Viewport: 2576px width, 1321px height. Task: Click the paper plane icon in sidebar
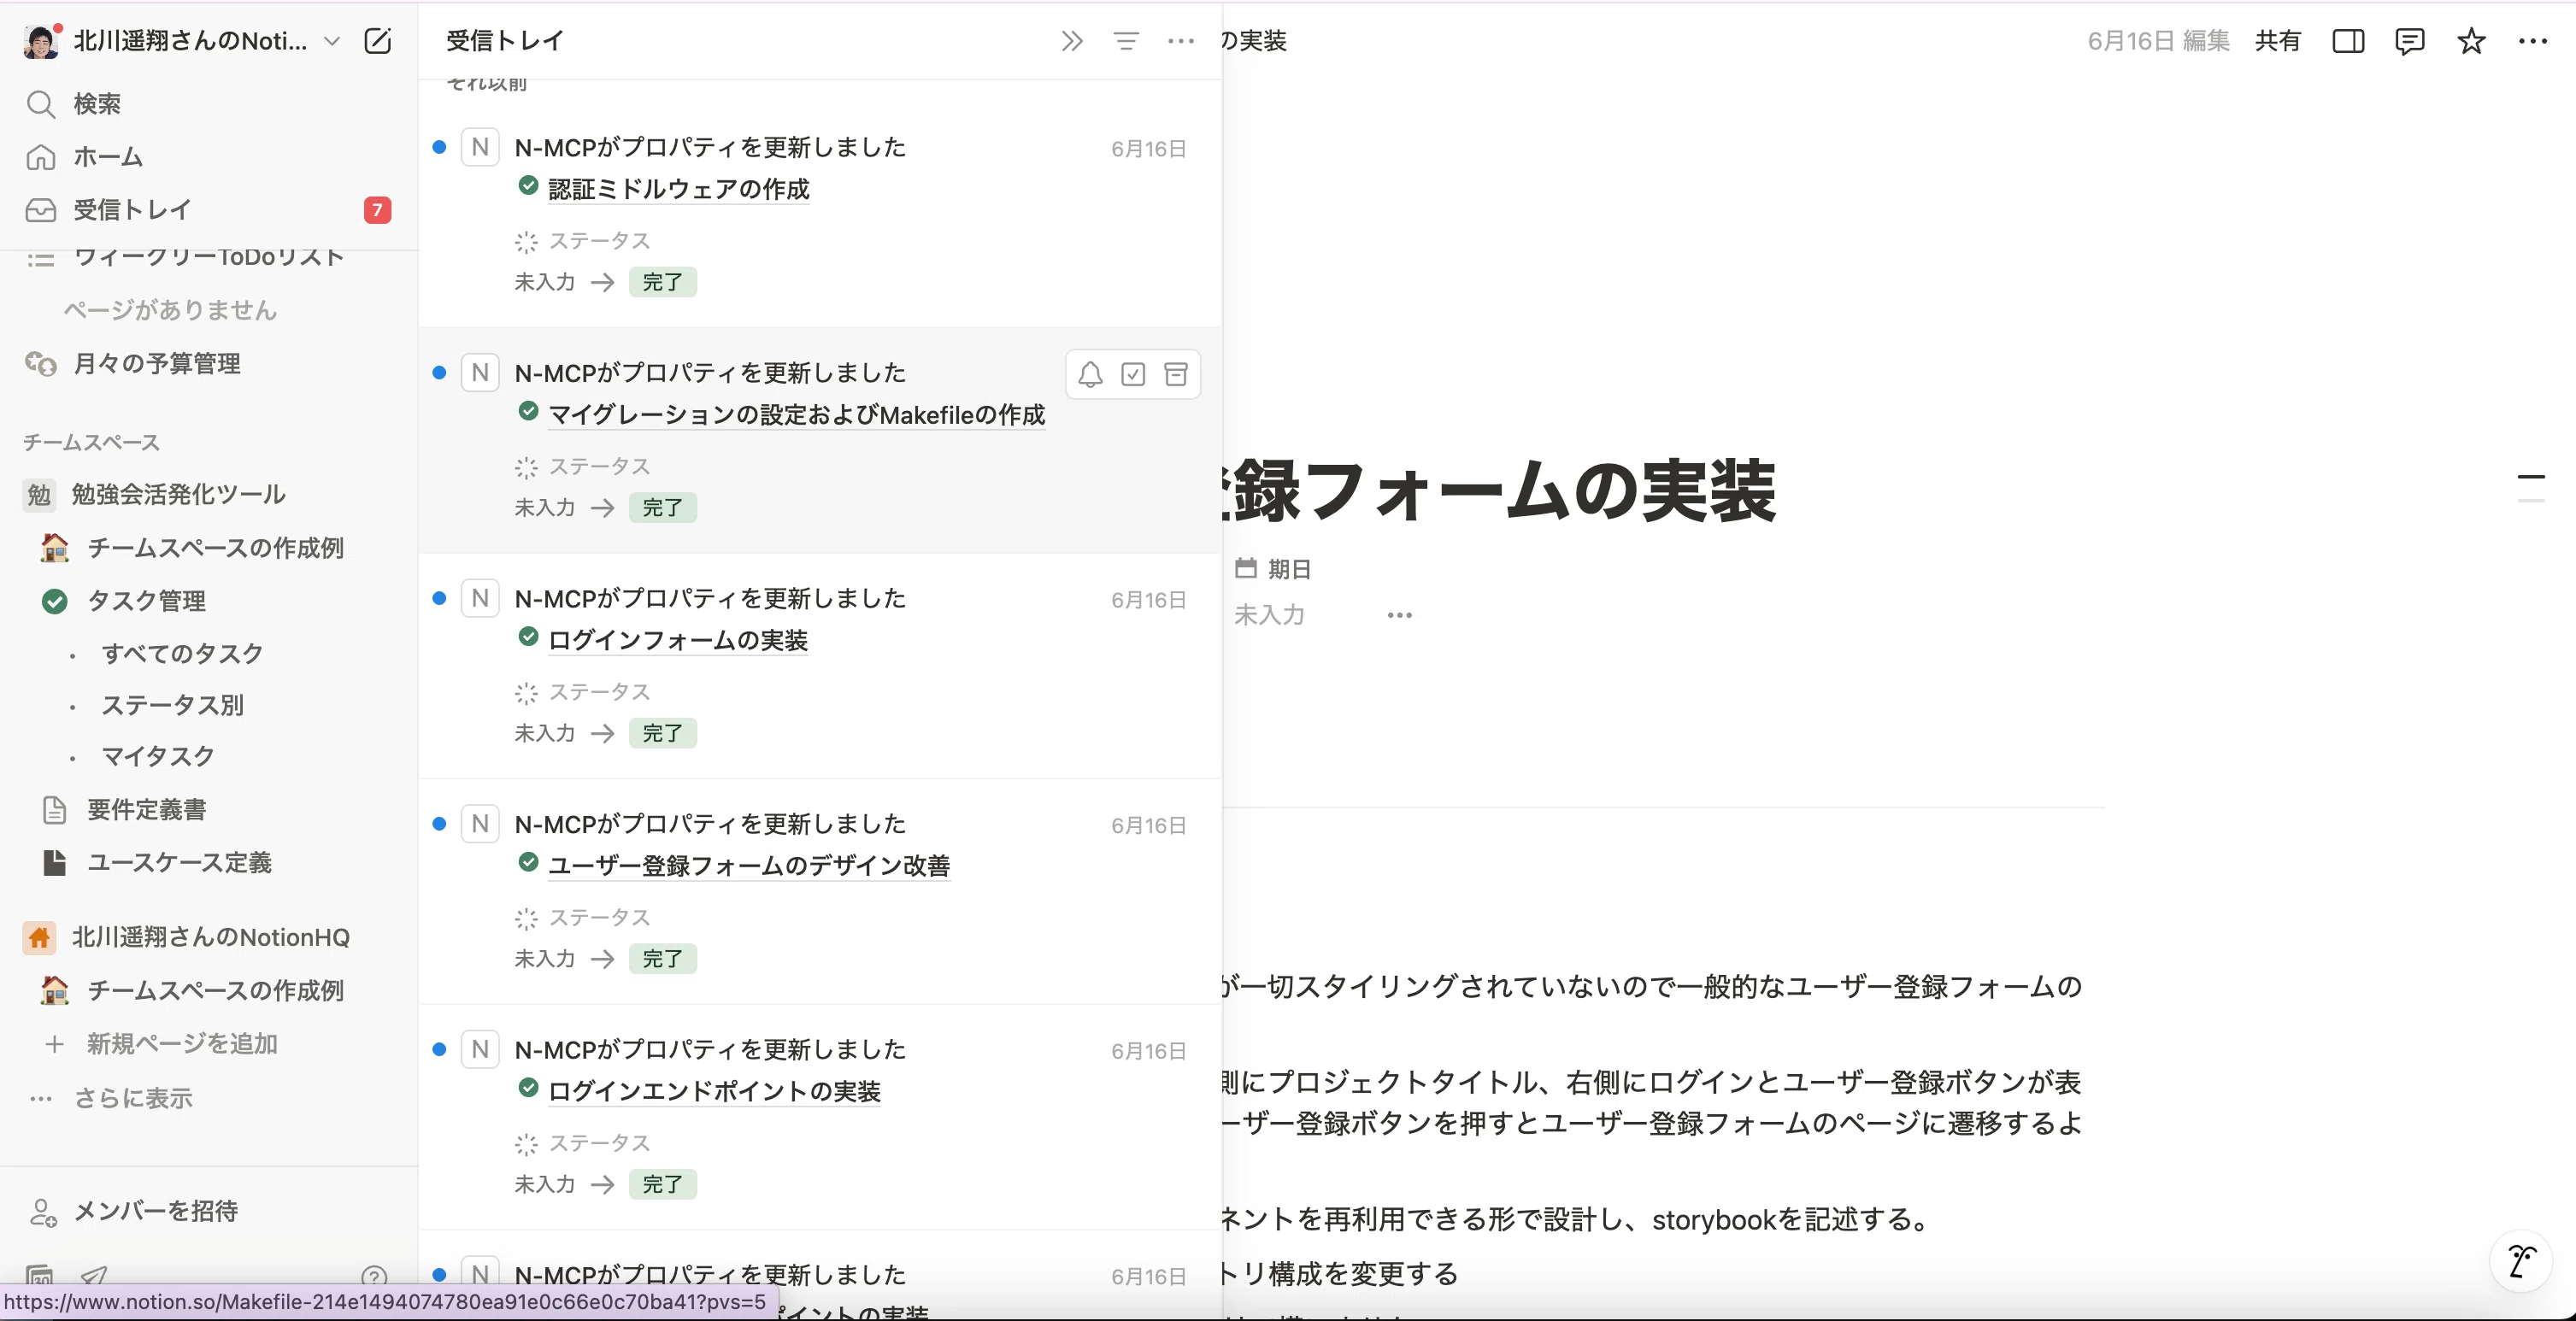94,1276
